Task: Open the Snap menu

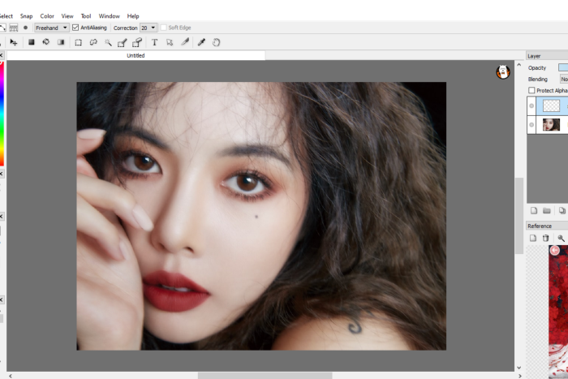Action: tap(26, 16)
